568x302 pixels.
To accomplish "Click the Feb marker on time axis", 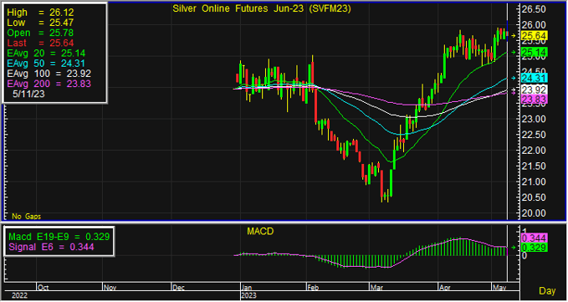I will click(313, 288).
